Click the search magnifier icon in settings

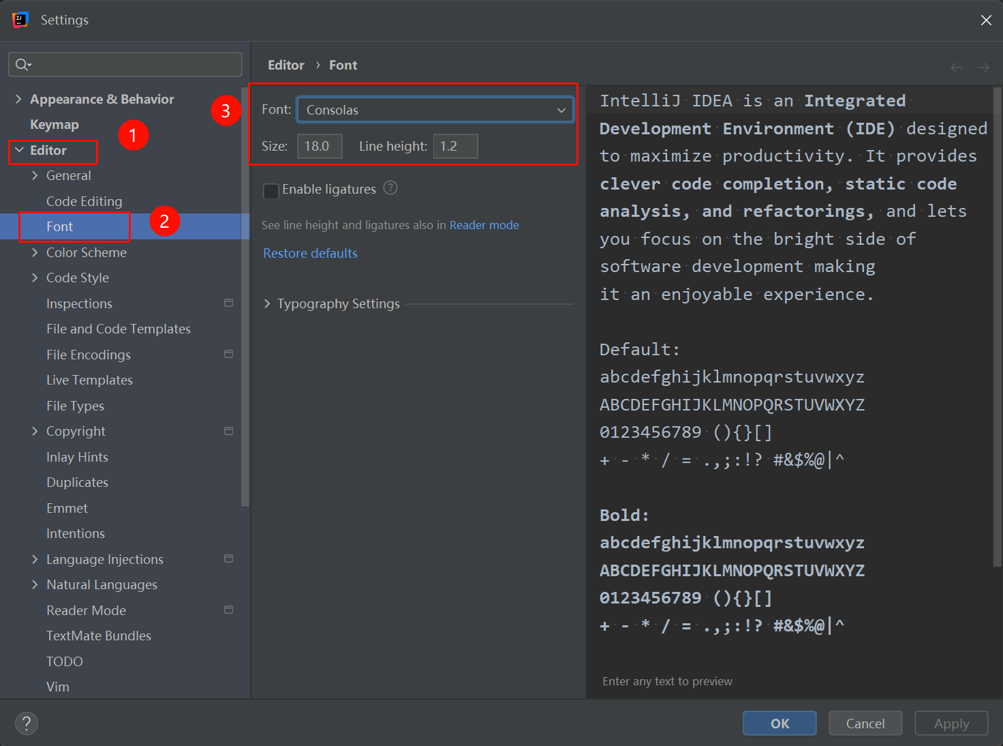[x=22, y=65]
